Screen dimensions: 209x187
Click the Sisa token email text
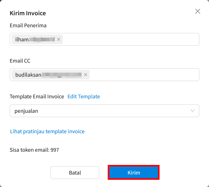(34, 150)
